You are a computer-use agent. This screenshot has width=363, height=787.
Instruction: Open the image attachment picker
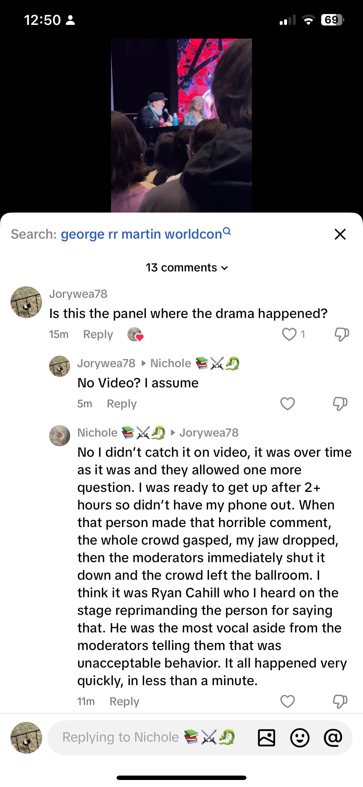pos(266,738)
